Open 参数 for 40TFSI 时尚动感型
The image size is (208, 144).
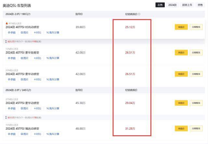pyautogui.click(x=12, y=33)
